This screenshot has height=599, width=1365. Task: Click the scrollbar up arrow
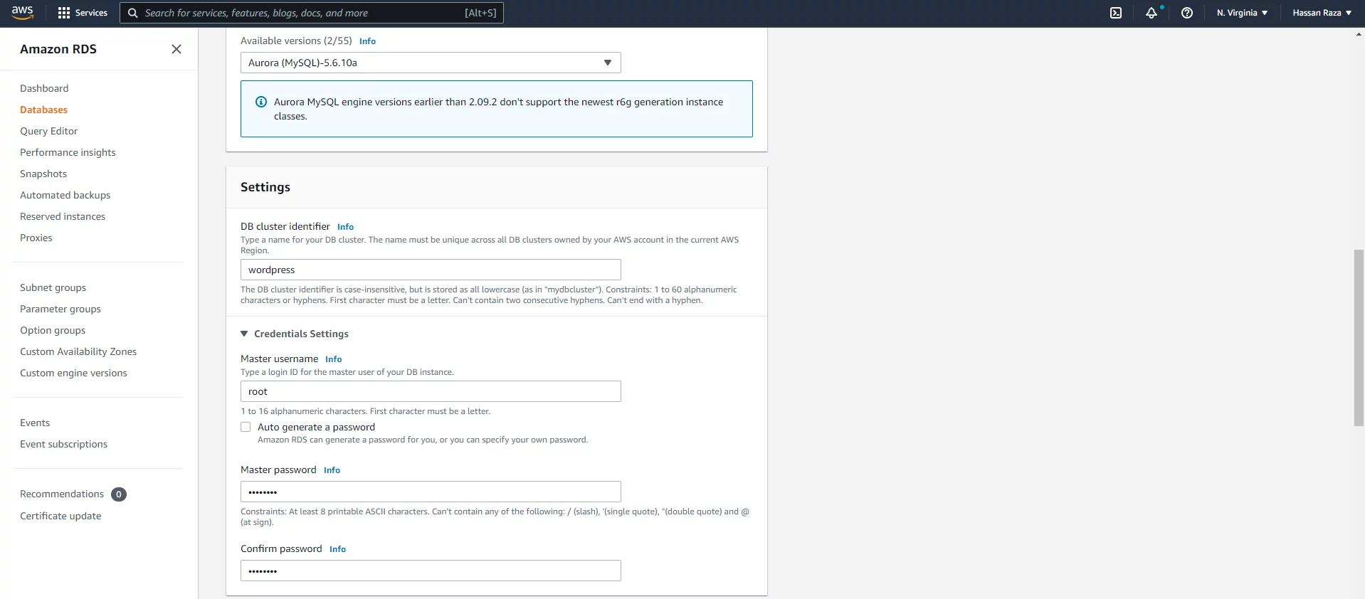coord(1359,33)
